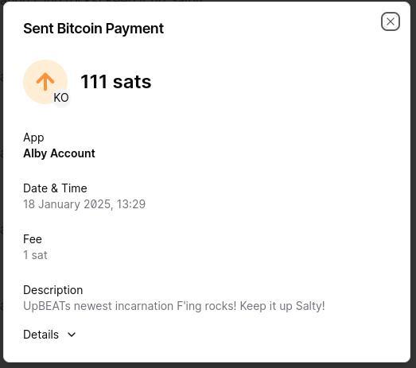Image resolution: width=416 pixels, height=368 pixels.
Task: Click the orange outgoing payment arrow icon
Action: pos(45,82)
